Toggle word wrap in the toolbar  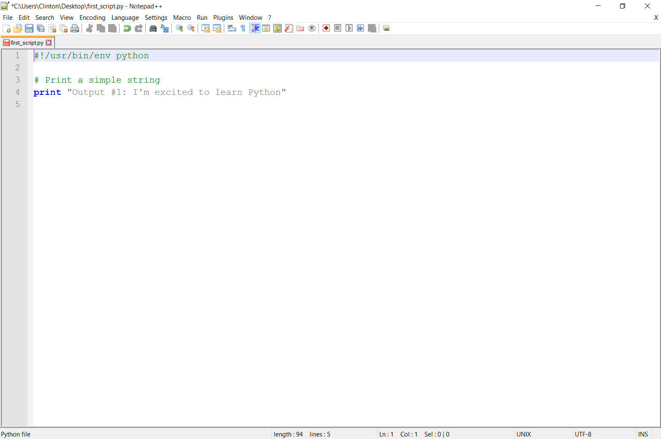232,28
